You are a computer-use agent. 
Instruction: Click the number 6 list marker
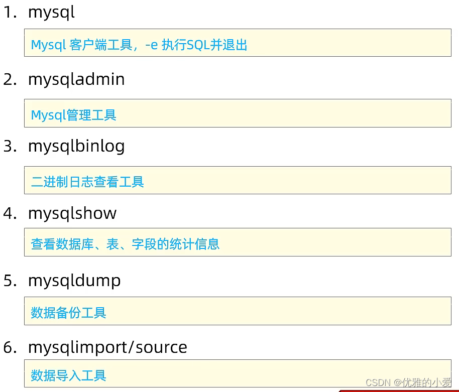click(9, 347)
